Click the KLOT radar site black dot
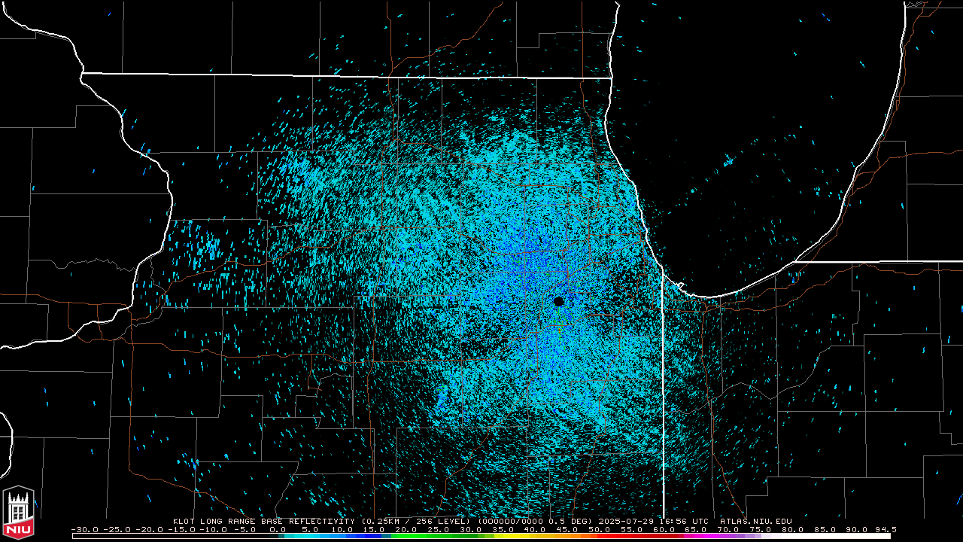Viewport: 963px width, 542px height. (x=558, y=301)
